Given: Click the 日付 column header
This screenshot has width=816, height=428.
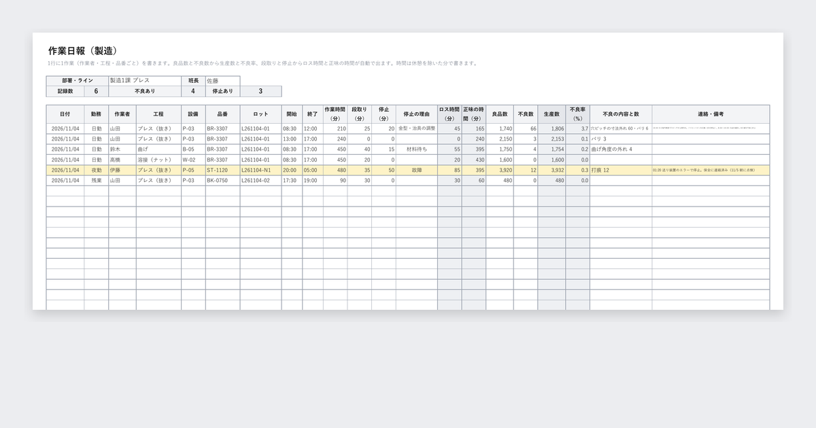Looking at the screenshot, I should (65, 114).
